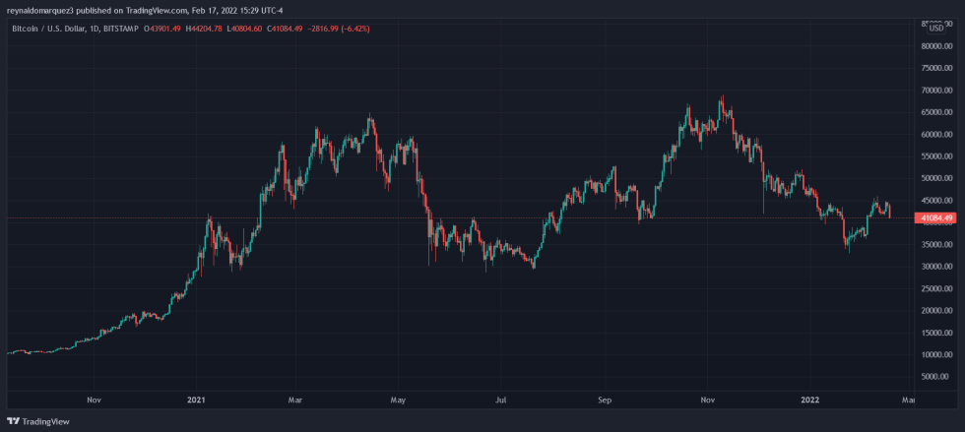Image resolution: width=965 pixels, height=432 pixels.
Task: Open the USD currency selector
Action: click(936, 29)
